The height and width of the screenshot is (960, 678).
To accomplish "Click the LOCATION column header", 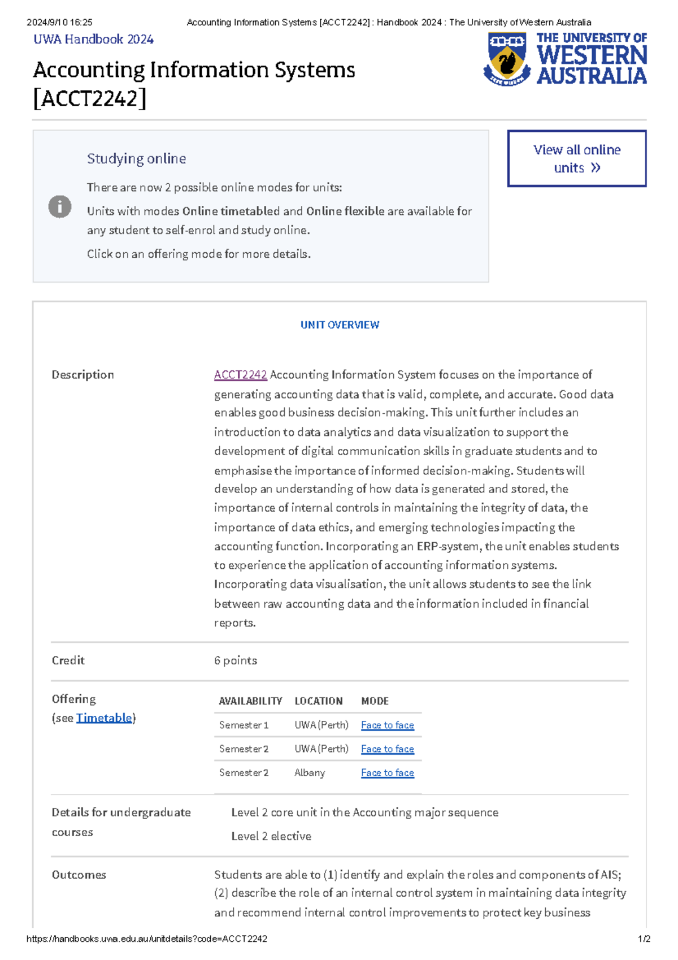I will coord(319,701).
